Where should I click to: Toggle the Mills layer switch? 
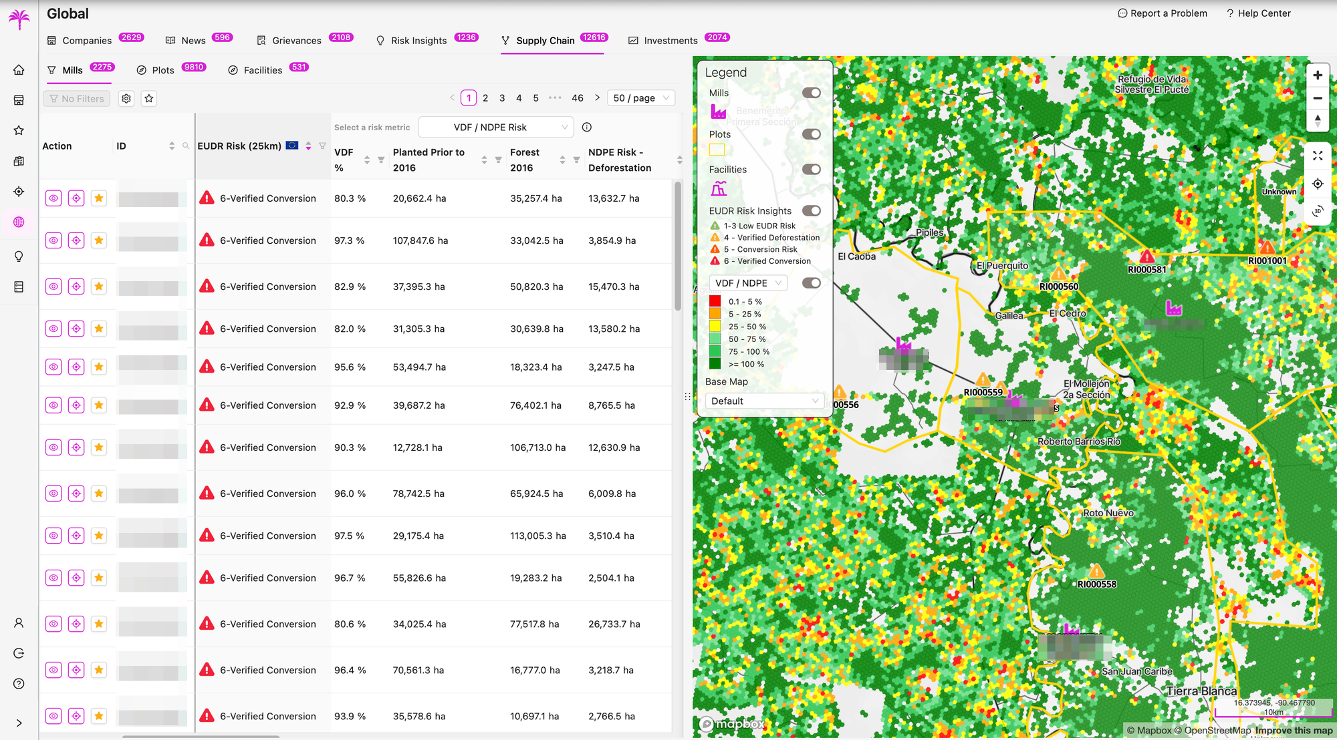coord(812,93)
